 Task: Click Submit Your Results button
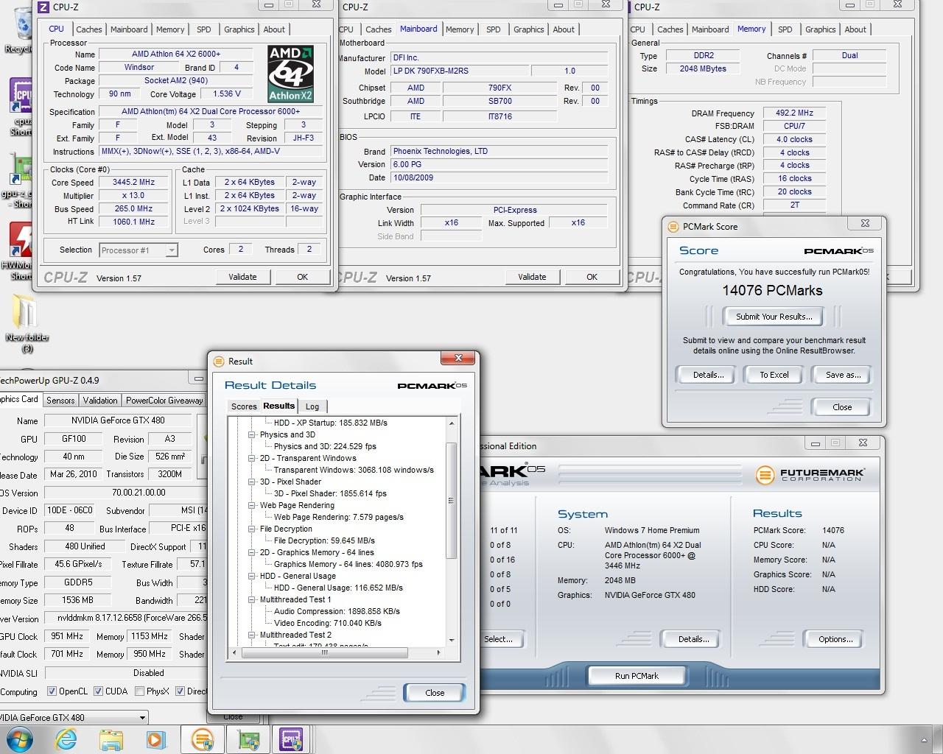tap(774, 317)
